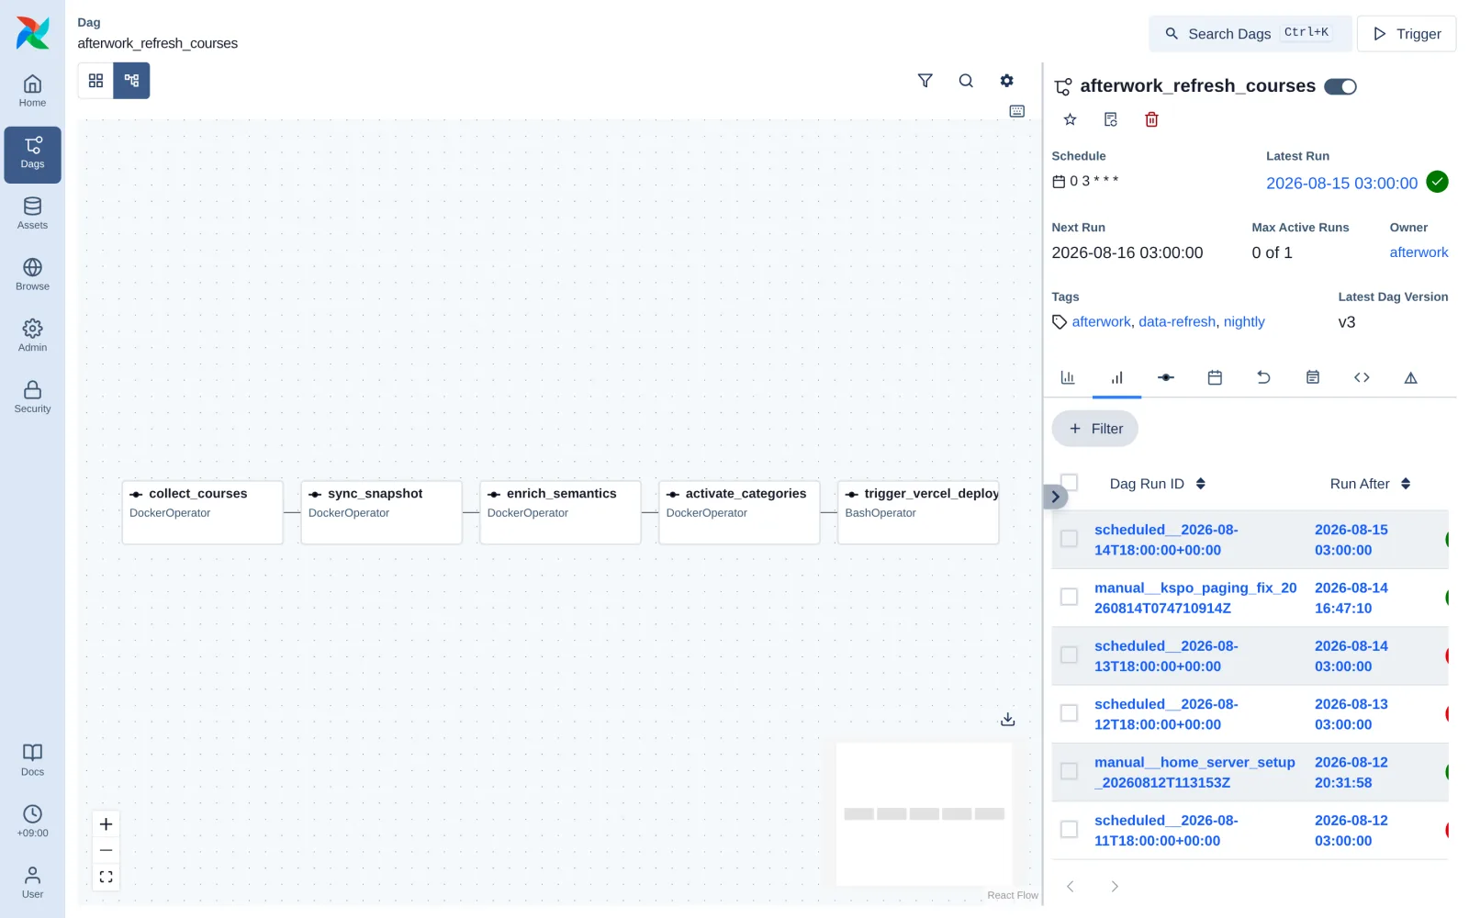Click the Trigger button
The width and height of the screenshot is (1469, 918).
coord(1407,34)
